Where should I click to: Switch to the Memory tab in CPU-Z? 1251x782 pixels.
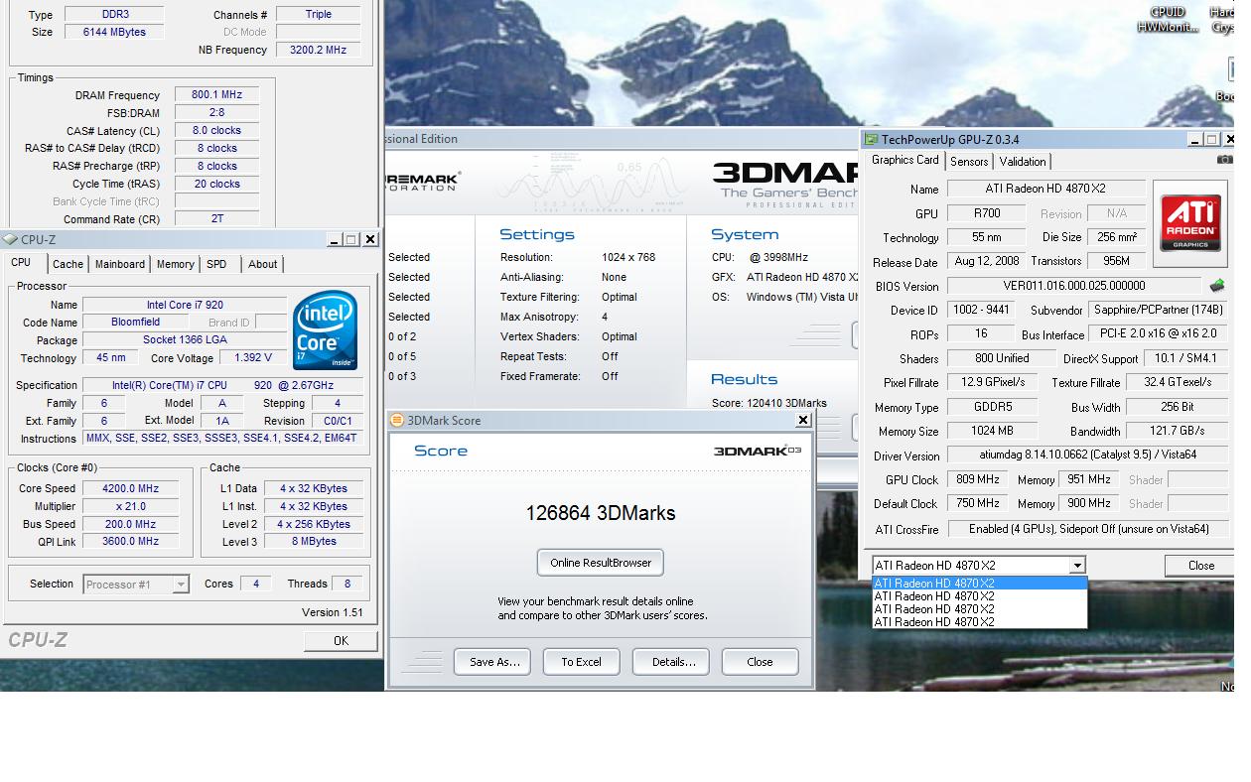pyautogui.click(x=175, y=264)
